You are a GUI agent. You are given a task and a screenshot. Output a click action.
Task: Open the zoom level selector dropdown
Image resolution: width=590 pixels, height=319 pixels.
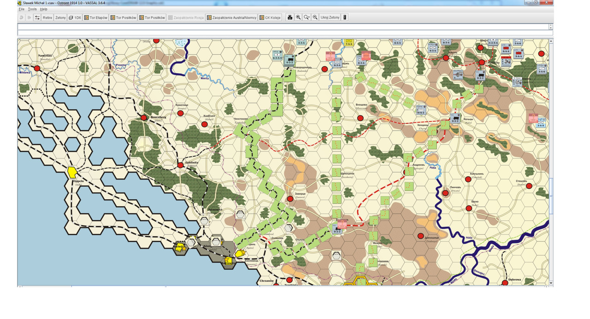click(x=307, y=17)
